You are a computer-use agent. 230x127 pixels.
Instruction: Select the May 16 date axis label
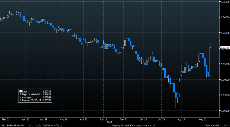(64, 119)
